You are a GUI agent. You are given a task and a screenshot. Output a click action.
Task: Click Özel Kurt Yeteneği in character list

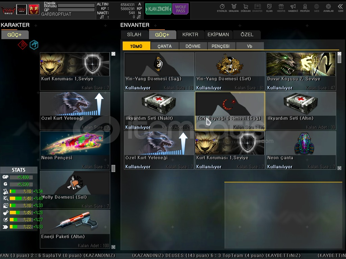click(x=75, y=111)
